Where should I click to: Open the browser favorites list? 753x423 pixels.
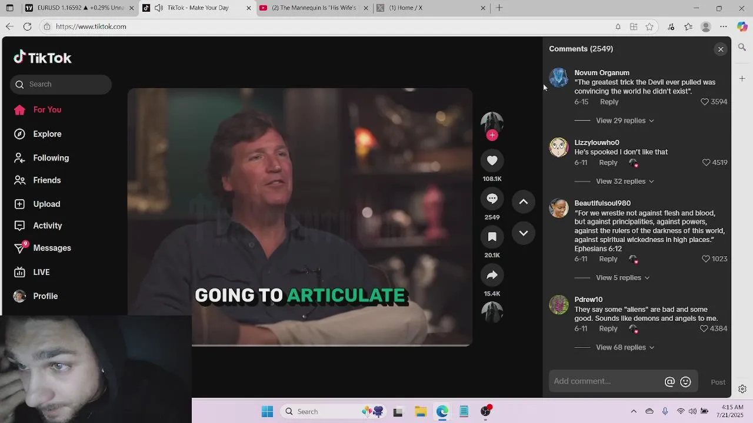pos(688,26)
